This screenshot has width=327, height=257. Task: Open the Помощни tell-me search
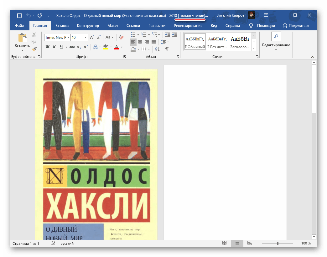[262, 26]
